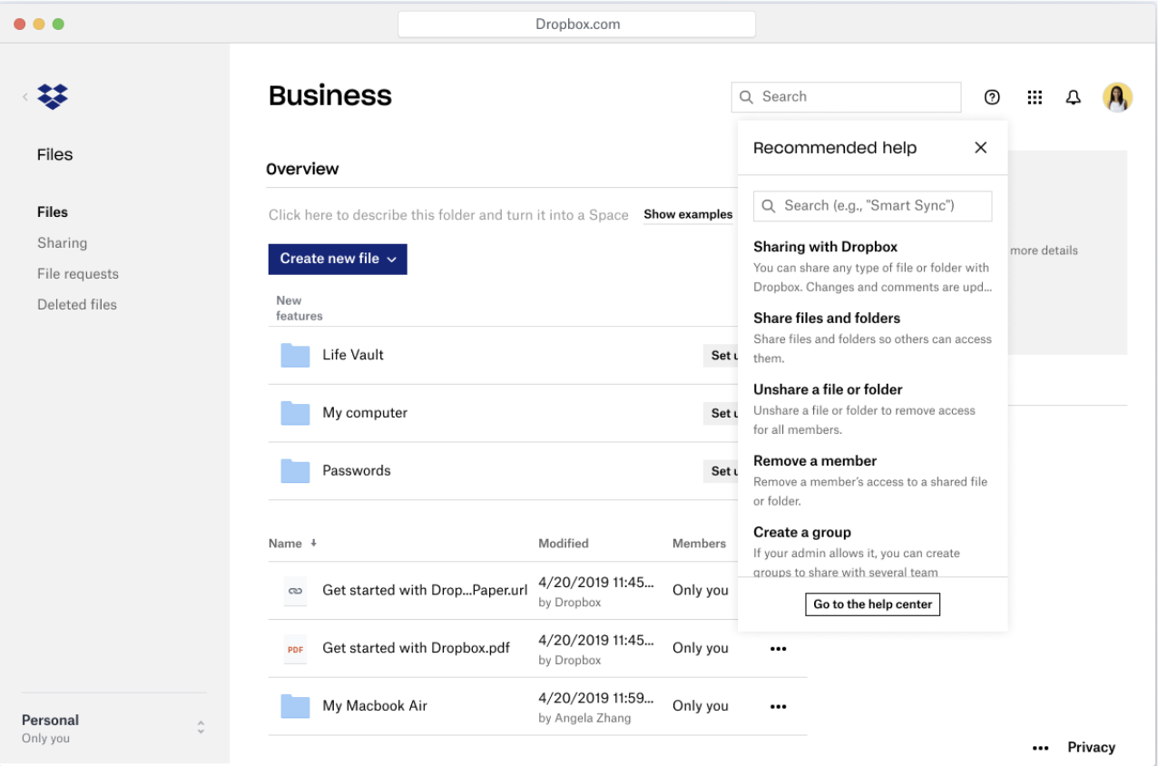Open Deleted files in the sidebar
This screenshot has width=1158, height=766.
pos(77,304)
